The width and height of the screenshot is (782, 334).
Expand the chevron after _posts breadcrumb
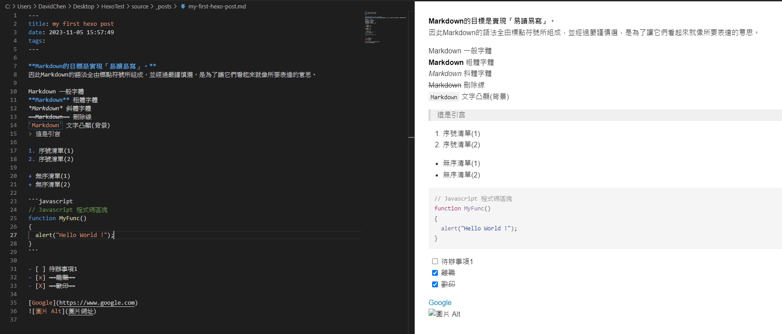[175, 7]
